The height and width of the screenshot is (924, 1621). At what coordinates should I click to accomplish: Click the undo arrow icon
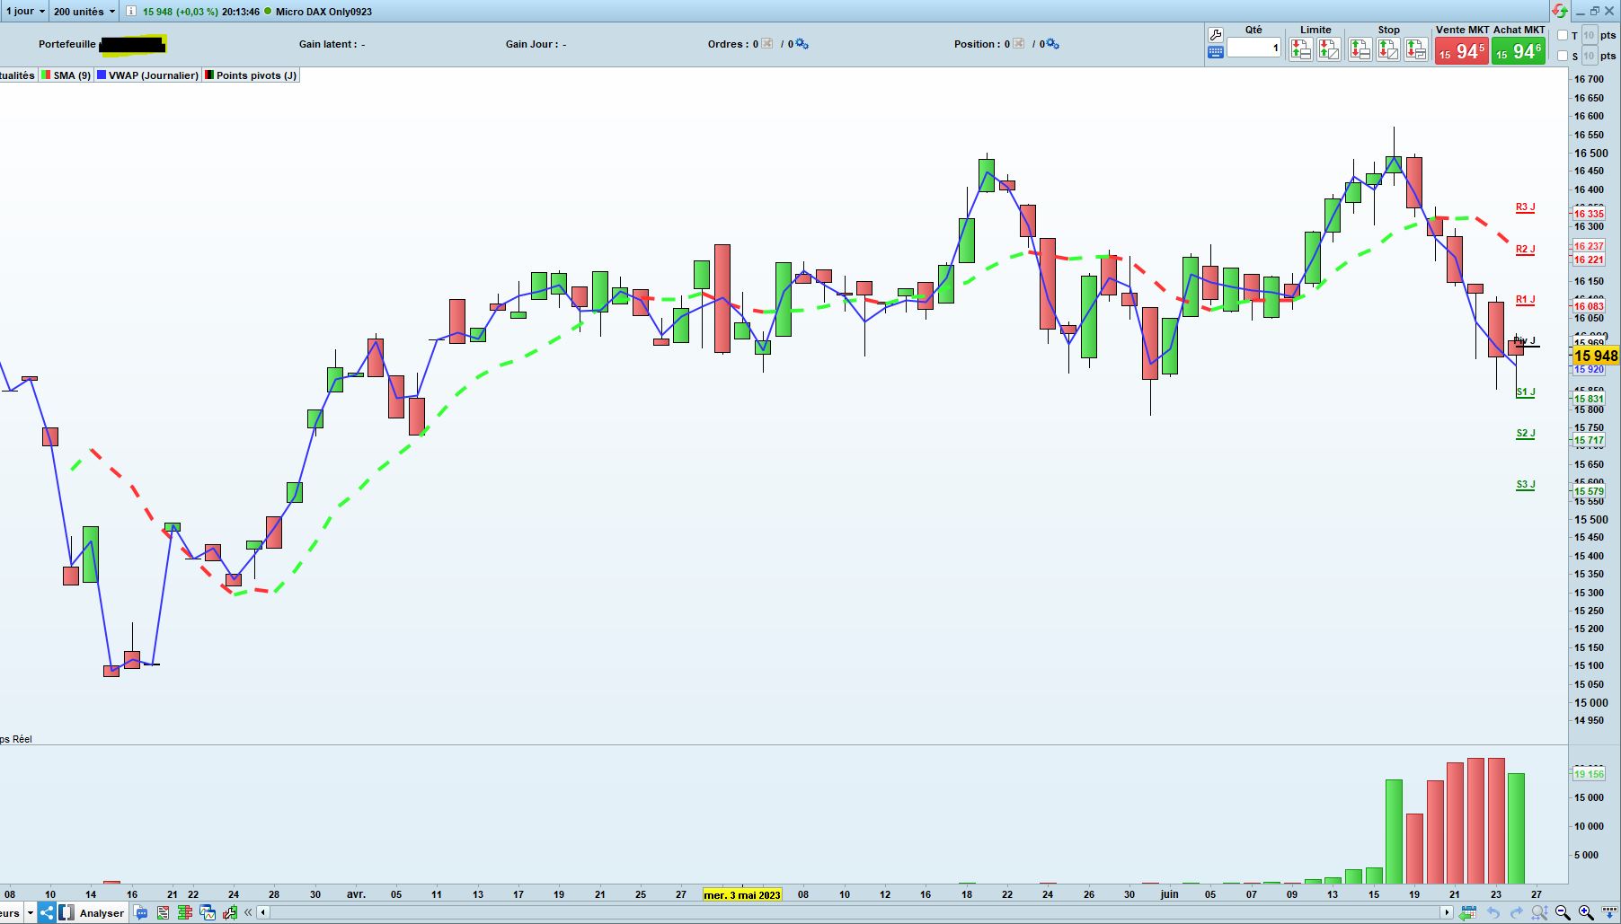[1493, 913]
